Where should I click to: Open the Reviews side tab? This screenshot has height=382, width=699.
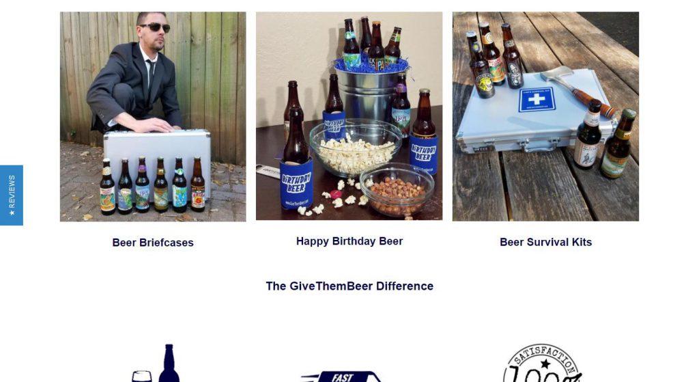pos(12,195)
